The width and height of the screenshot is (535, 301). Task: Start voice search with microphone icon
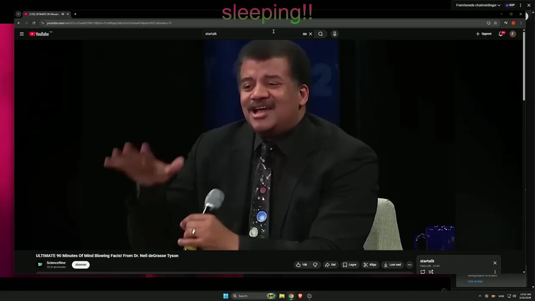tap(334, 34)
